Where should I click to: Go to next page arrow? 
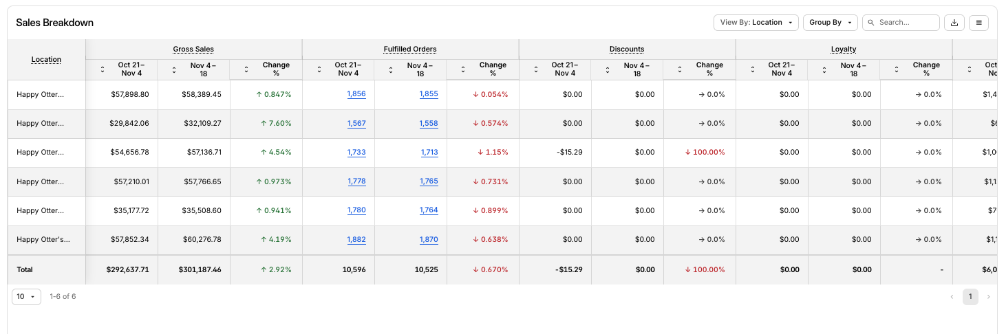pyautogui.click(x=989, y=297)
